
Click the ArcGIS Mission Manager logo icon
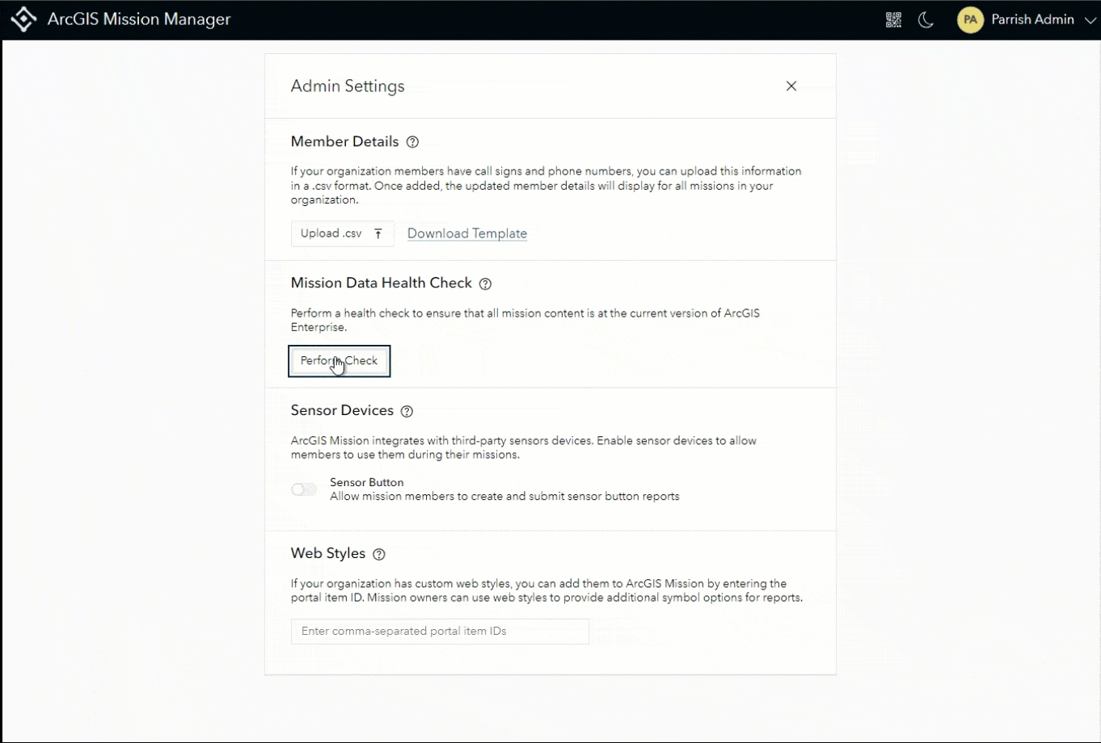coord(23,19)
